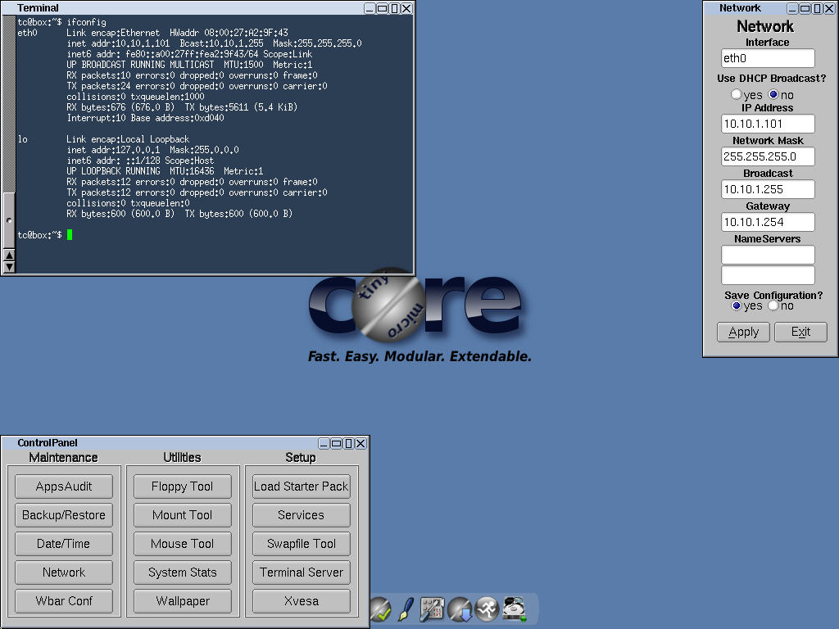Click Exit in the Network window
839x629 pixels.
[x=800, y=333]
